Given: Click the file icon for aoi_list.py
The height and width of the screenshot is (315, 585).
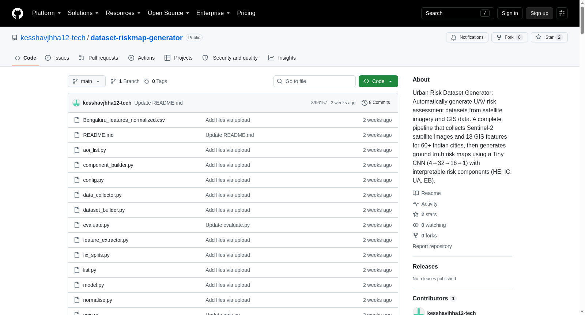Looking at the screenshot, I should click(x=77, y=150).
